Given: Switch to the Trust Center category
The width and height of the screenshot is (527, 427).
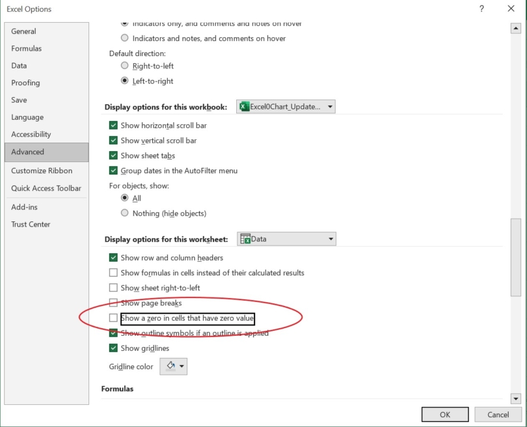Looking at the screenshot, I should [x=33, y=224].
